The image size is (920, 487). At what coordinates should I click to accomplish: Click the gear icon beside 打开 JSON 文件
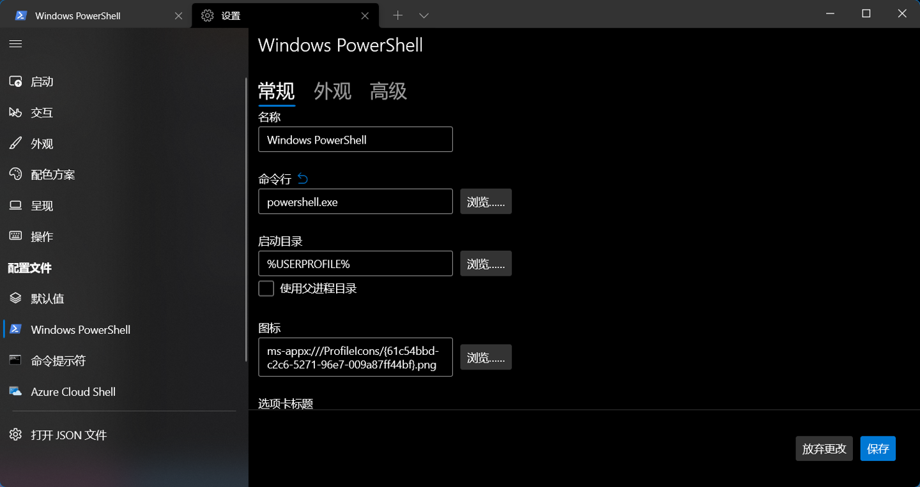pos(16,435)
